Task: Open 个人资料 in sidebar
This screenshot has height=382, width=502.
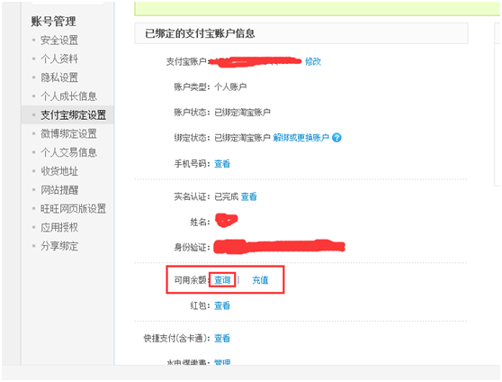Action: [x=59, y=59]
